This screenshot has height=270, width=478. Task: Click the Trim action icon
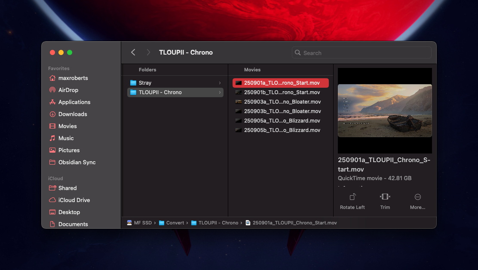point(385,197)
